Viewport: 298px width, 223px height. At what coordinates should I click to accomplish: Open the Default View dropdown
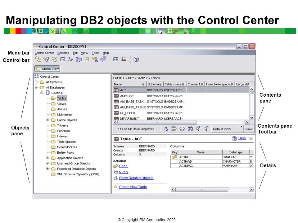tap(228, 129)
